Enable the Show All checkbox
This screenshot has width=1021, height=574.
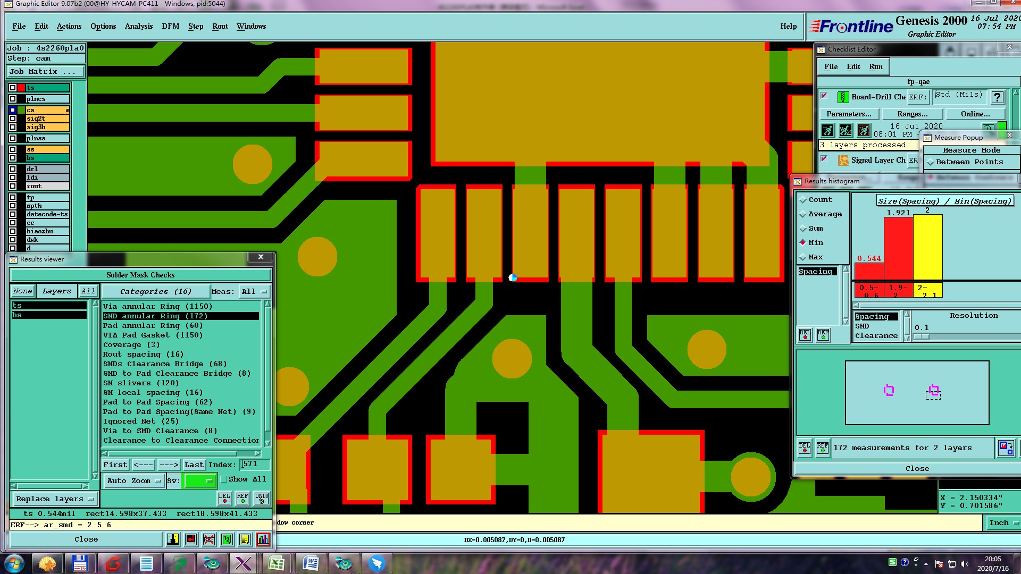coord(224,479)
